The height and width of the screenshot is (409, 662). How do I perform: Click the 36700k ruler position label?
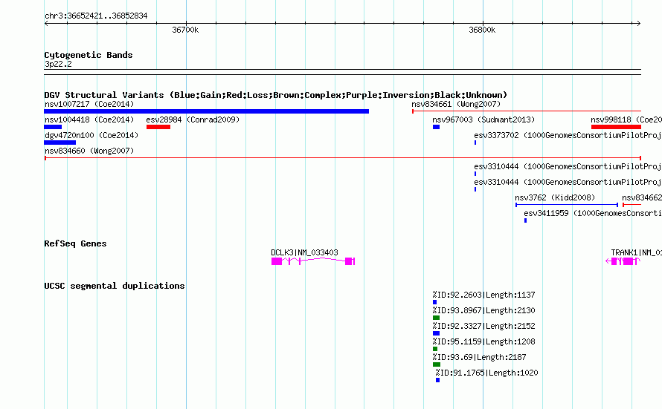(185, 30)
